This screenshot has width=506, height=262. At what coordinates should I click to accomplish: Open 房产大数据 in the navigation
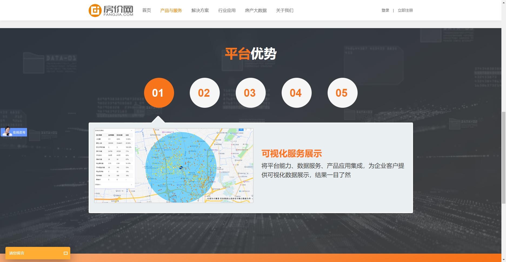click(256, 10)
